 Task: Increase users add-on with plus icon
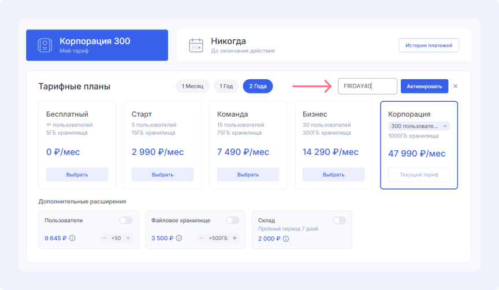[x=128, y=238]
